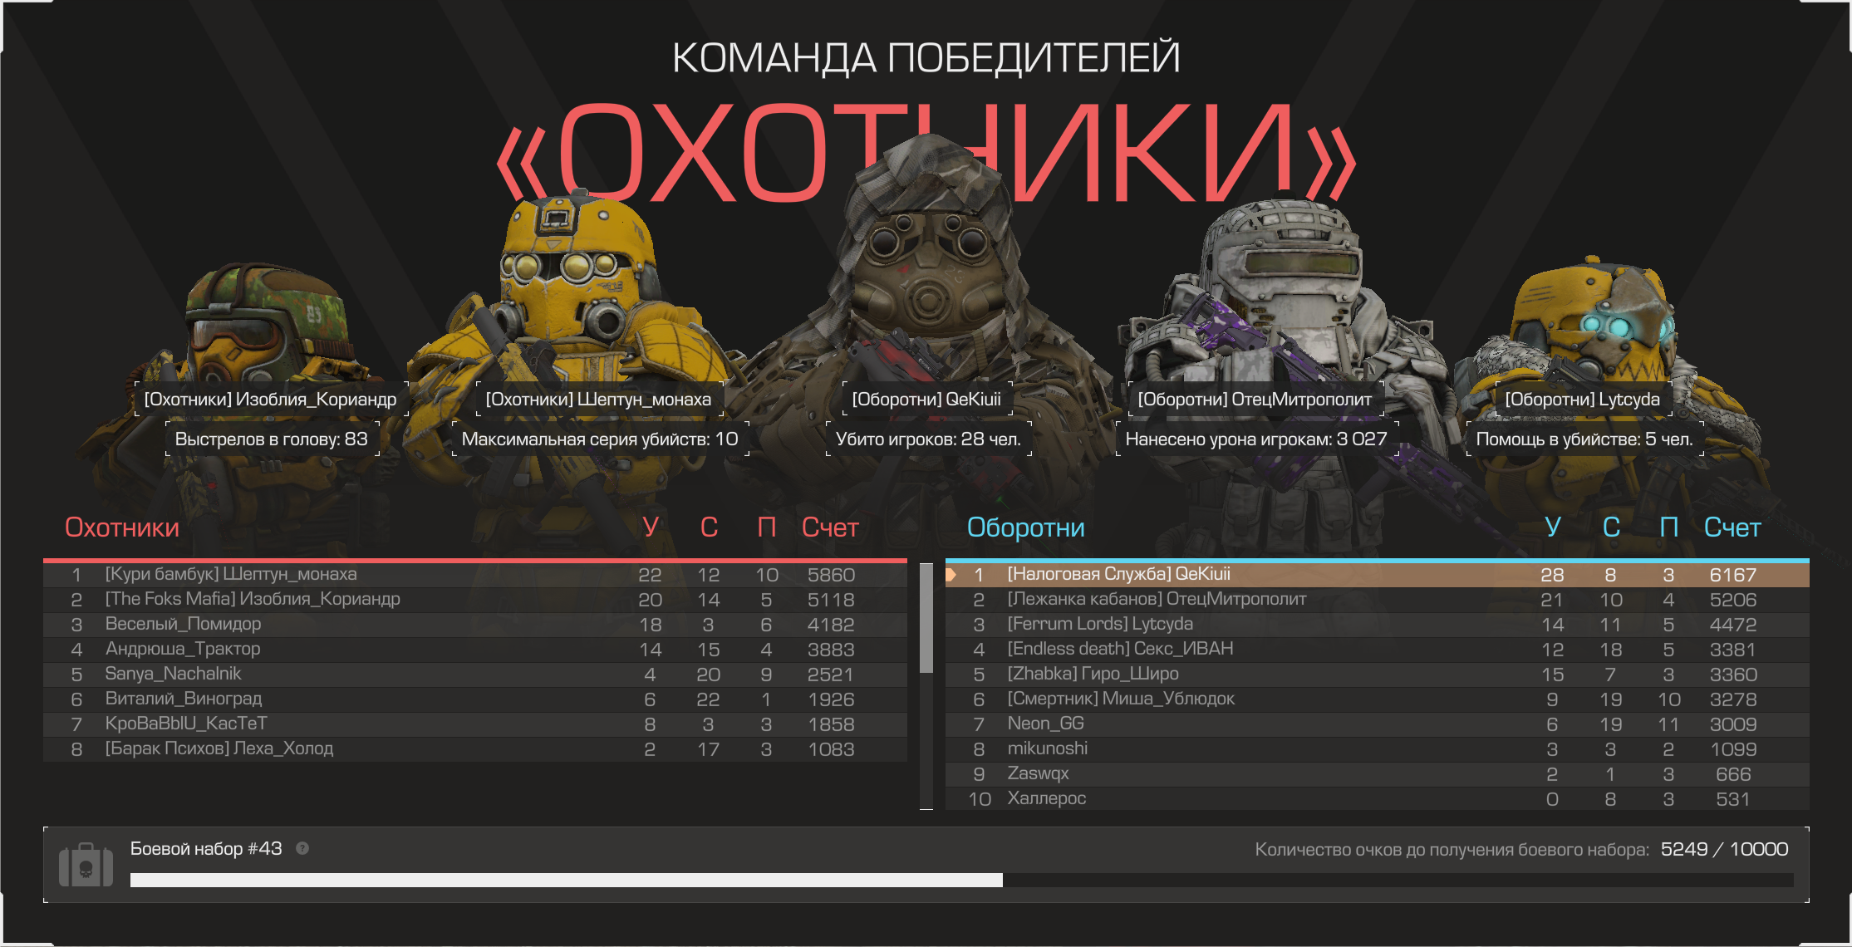This screenshot has height=947, width=1852.
Task: Select the Sanya_Nachalnik row
Action: click(x=475, y=675)
